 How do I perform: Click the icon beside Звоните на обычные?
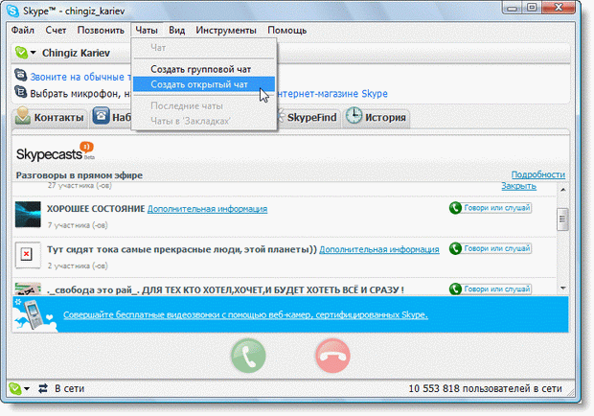click(x=21, y=75)
